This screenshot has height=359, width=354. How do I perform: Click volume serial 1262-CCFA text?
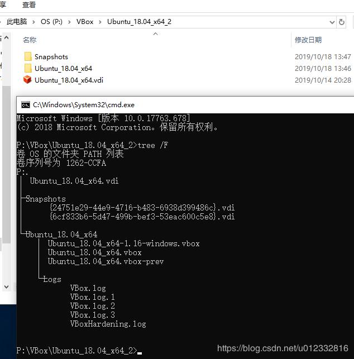[86, 163]
